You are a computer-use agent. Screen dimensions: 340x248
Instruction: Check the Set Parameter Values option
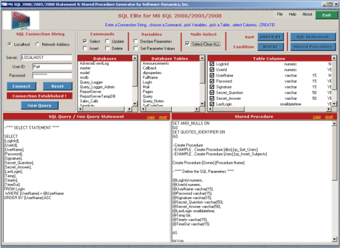click(136, 48)
